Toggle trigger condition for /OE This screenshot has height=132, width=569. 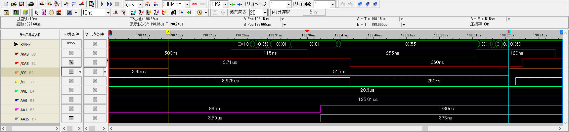coord(71,81)
